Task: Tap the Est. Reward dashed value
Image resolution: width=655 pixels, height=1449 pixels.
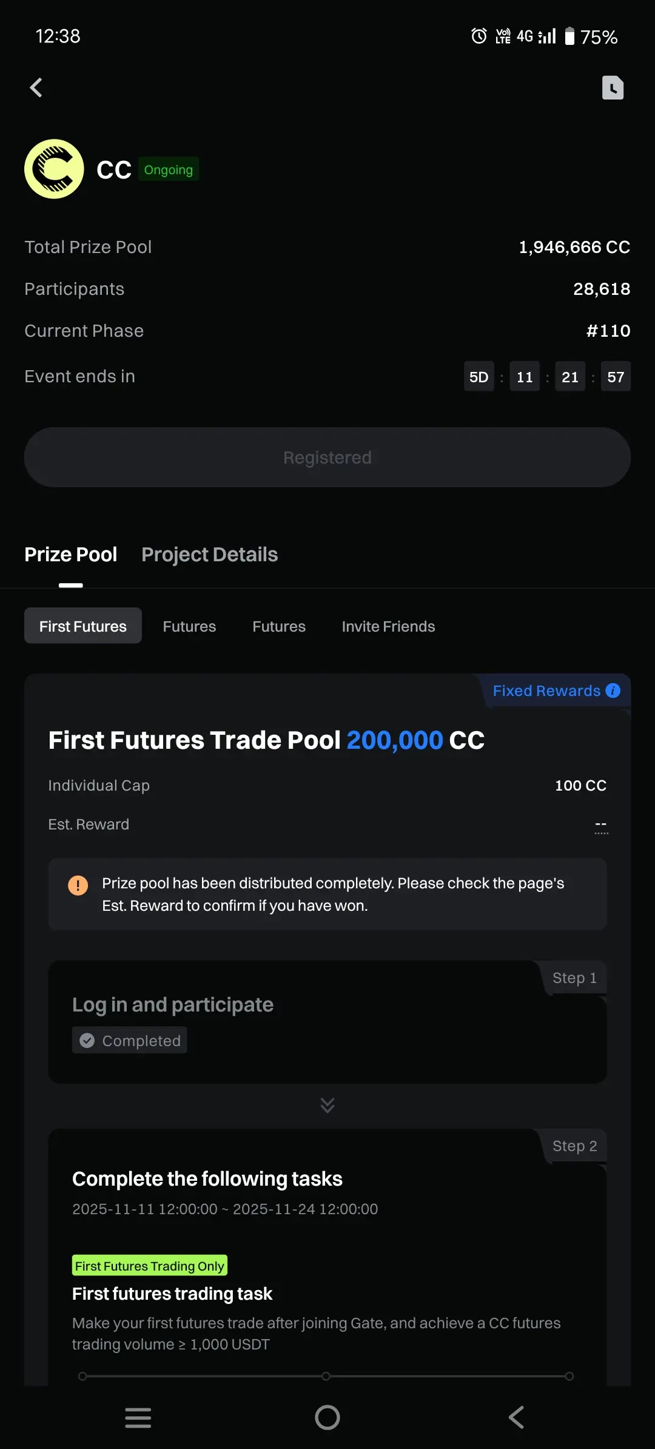Action: click(601, 825)
